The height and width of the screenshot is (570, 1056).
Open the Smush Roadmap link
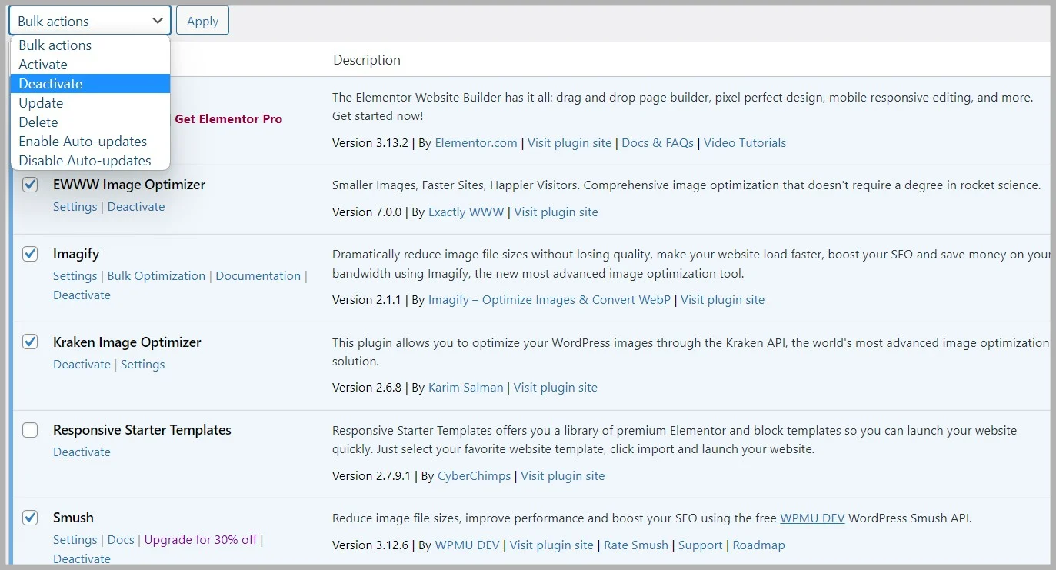coord(759,545)
